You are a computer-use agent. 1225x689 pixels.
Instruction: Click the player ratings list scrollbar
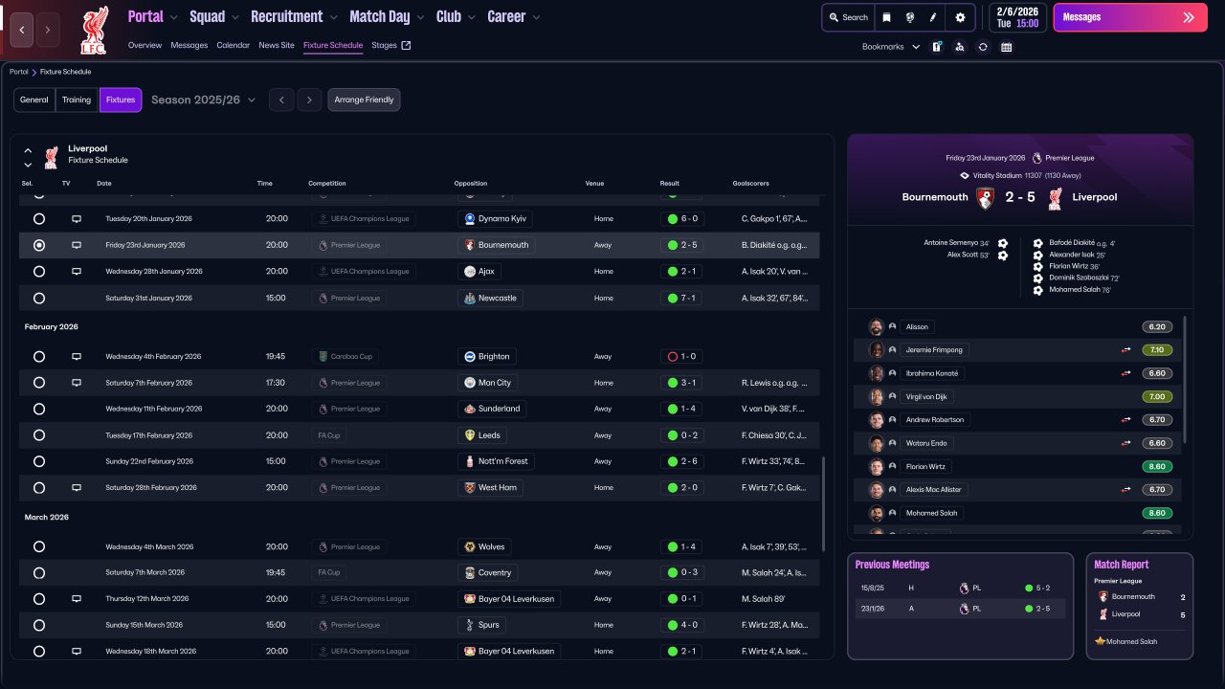click(x=1185, y=380)
